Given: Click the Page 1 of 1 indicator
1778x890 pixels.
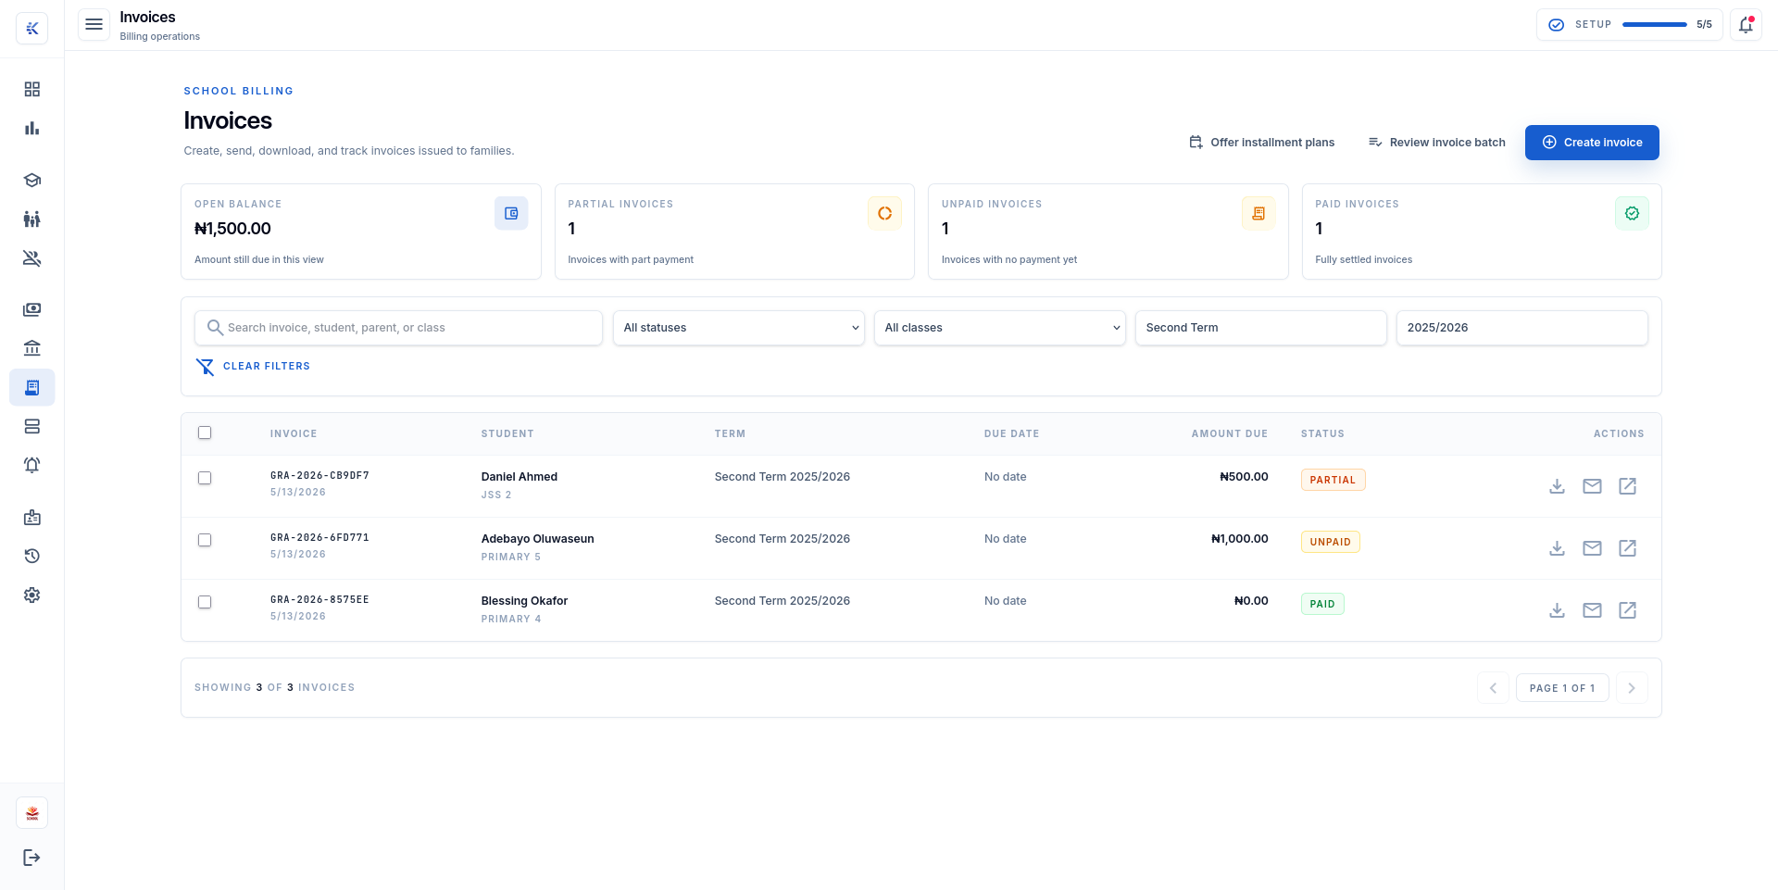Looking at the screenshot, I should pyautogui.click(x=1562, y=688).
